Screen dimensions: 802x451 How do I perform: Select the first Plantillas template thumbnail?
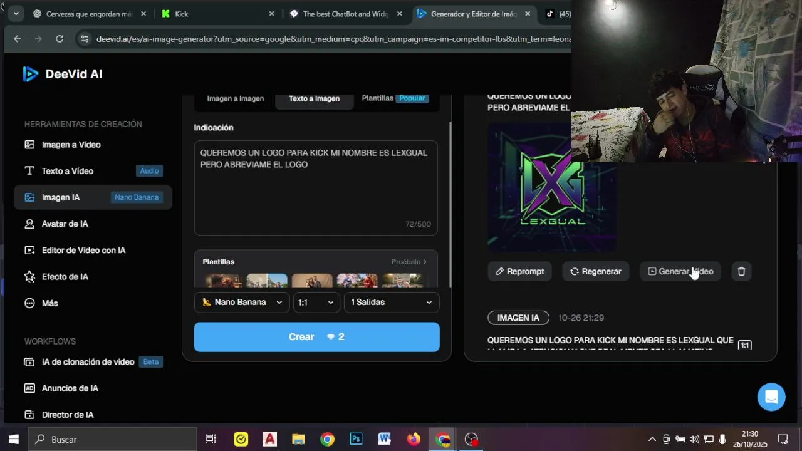point(223,280)
